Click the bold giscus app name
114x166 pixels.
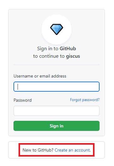pyautogui.click(x=73, y=56)
